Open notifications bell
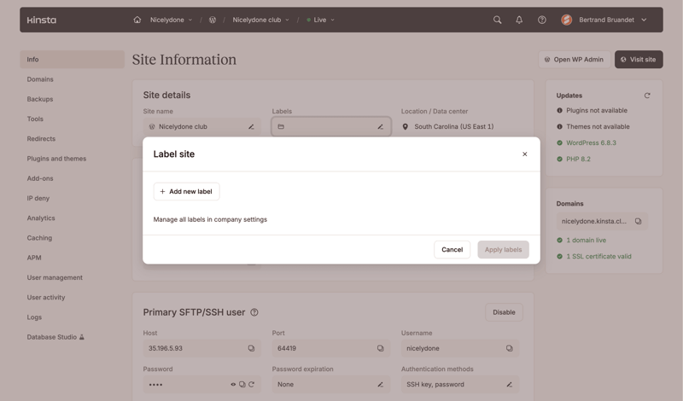 tap(519, 20)
